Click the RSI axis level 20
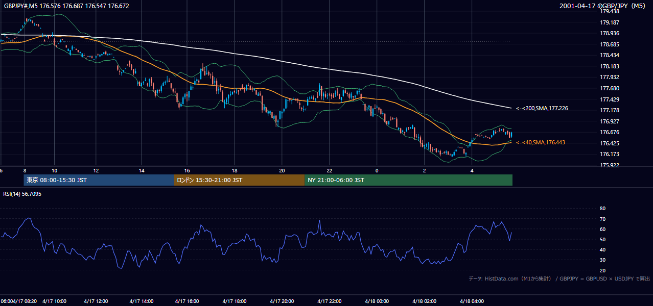Image resolution: width=653 pixels, height=306 pixels. coord(602,270)
